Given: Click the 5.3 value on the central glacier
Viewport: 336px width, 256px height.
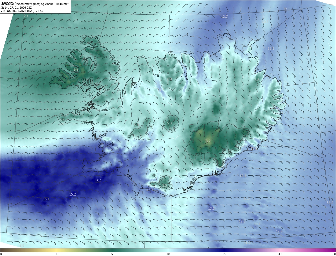Looking at the screenshot, I should point(169,123).
